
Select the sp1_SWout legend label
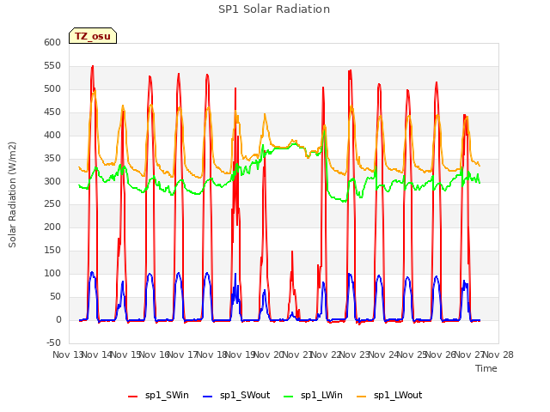[245, 396]
